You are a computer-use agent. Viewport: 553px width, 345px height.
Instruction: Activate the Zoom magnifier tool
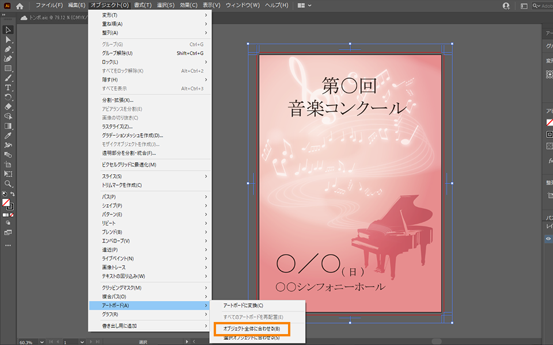coord(8,184)
